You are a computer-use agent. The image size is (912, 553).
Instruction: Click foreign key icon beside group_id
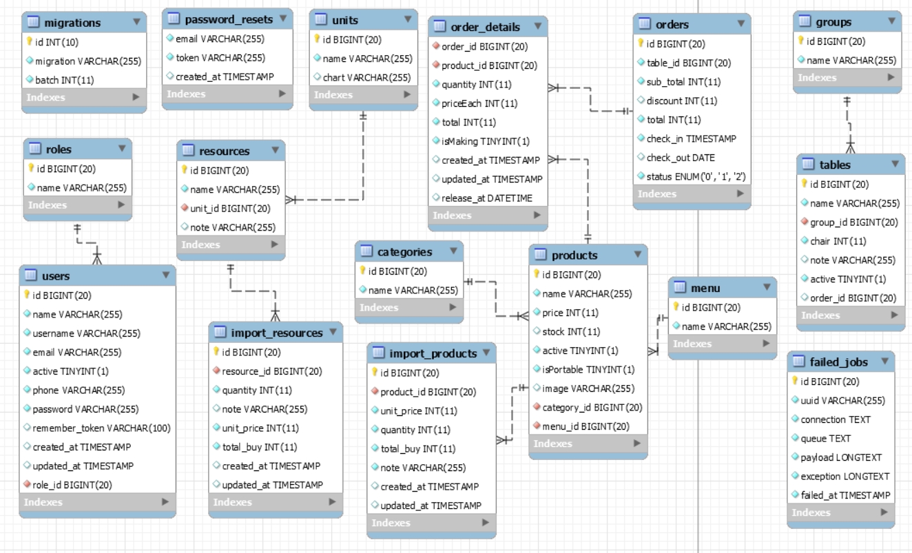[x=805, y=222]
